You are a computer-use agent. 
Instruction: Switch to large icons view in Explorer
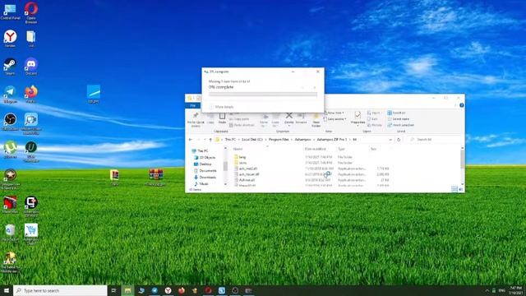pos(460,190)
